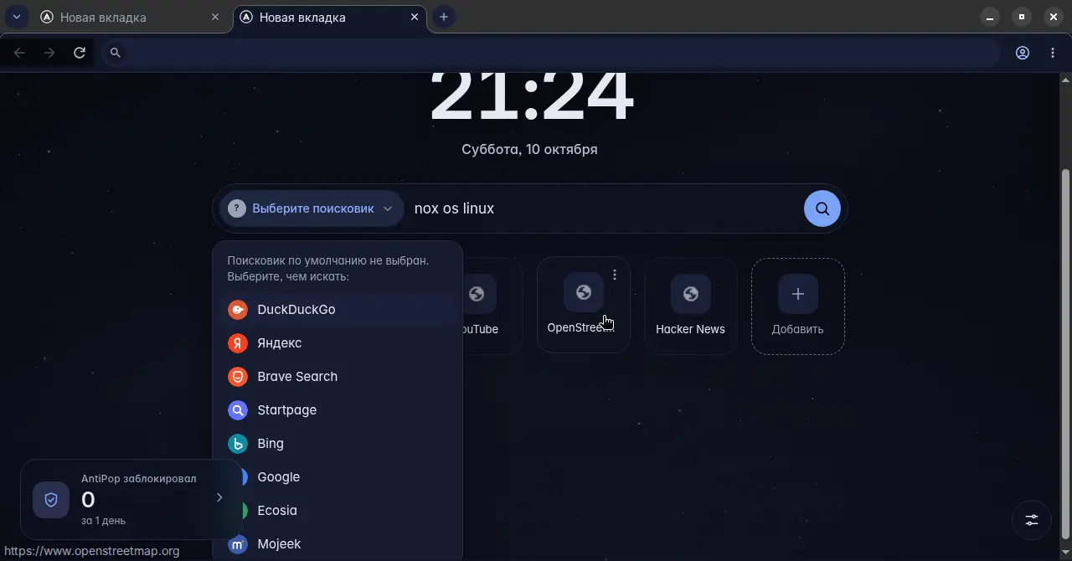Open the OpenStreetMap shortcut tile
Viewport: 1072px width, 561px height.
click(583, 305)
